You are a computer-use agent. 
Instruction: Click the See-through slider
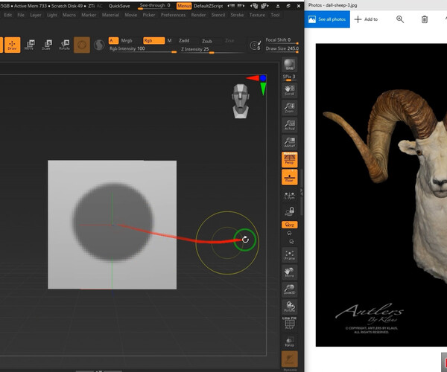tap(155, 6)
